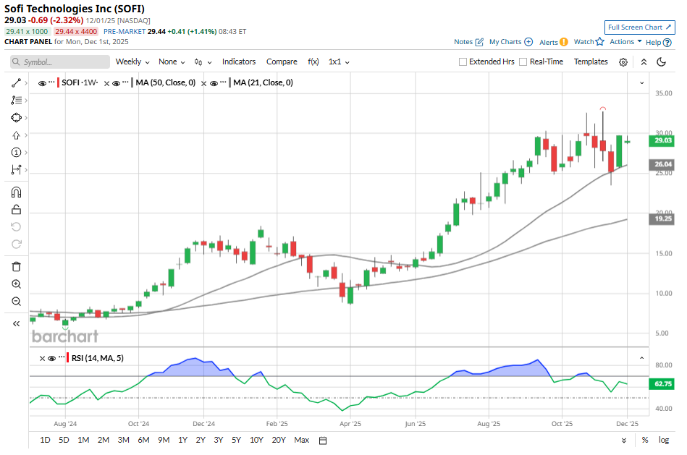This screenshot has height=455, width=687.
Task: Select the 1Y time range
Action: click(182, 440)
